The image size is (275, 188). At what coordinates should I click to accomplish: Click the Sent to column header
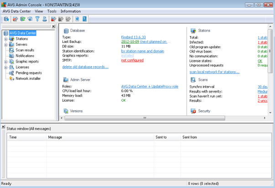(167, 137)
